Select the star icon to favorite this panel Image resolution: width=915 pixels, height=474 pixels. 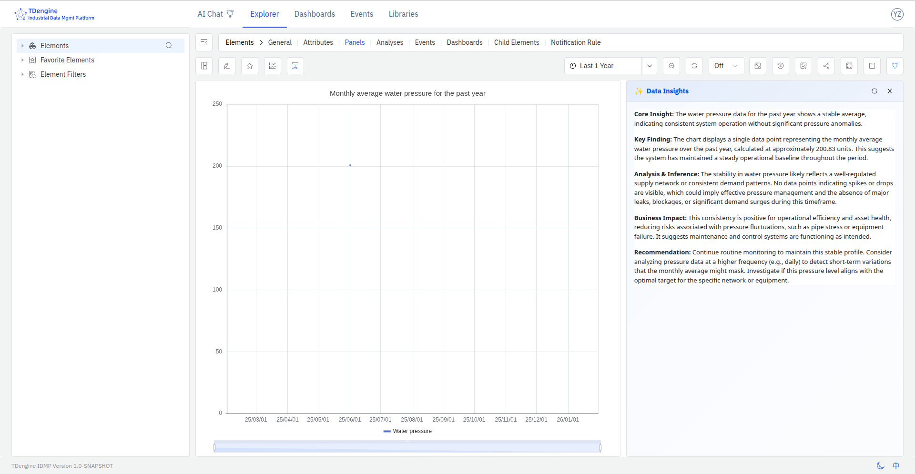(x=249, y=66)
